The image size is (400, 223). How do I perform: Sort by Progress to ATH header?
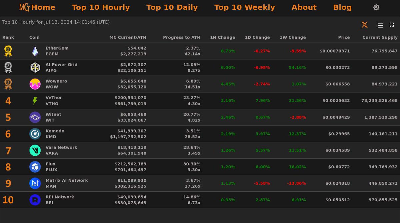tap(182, 38)
